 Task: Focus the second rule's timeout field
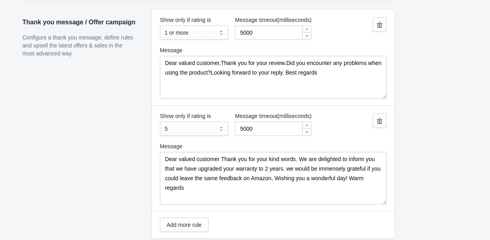(x=268, y=129)
